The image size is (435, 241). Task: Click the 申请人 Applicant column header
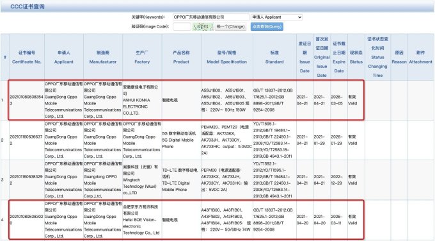pos(64,57)
